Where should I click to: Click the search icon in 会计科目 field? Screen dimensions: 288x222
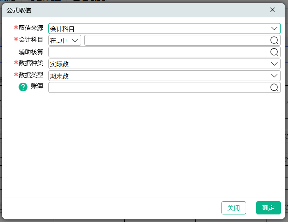[x=274, y=40]
